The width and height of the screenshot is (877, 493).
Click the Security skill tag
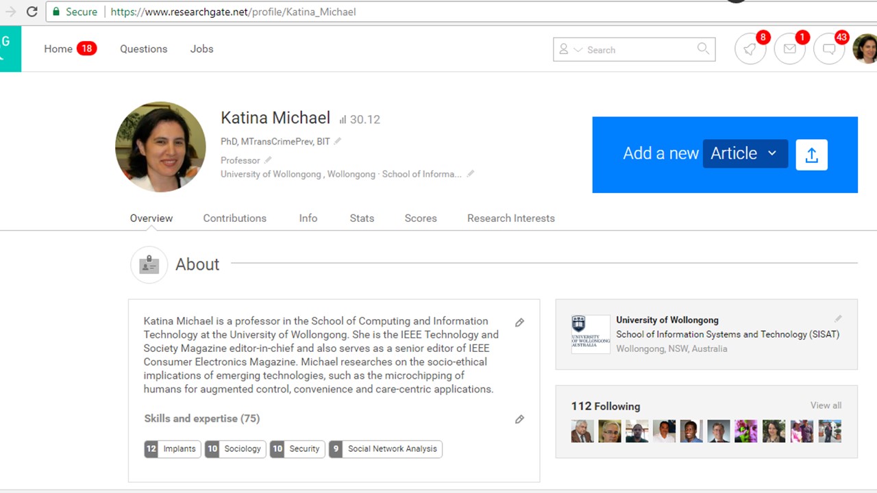[x=297, y=449]
